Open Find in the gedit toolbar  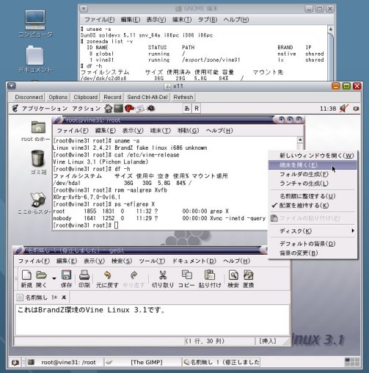[233, 279]
